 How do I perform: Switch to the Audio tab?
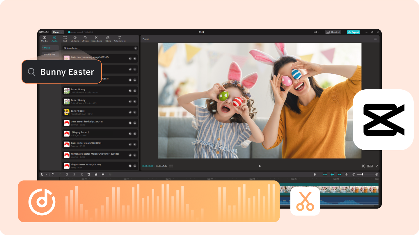click(x=54, y=39)
